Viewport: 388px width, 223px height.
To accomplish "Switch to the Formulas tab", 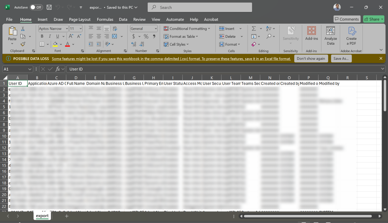I will (x=105, y=19).
